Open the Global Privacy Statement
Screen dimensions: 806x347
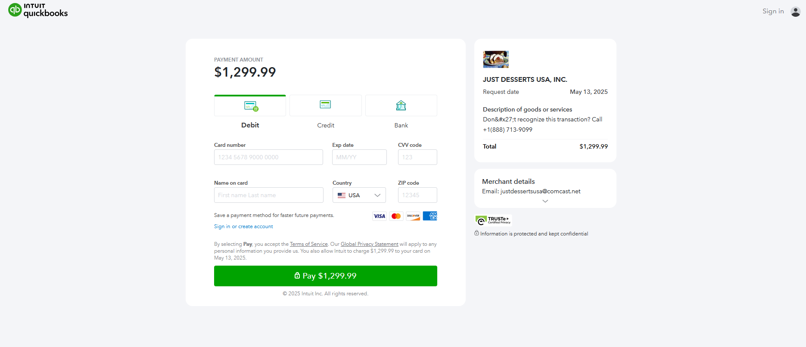coord(369,244)
